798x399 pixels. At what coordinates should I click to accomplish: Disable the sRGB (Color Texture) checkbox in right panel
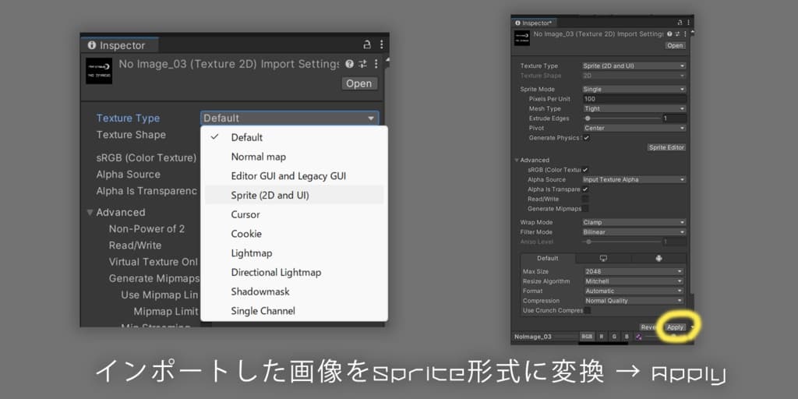point(585,169)
